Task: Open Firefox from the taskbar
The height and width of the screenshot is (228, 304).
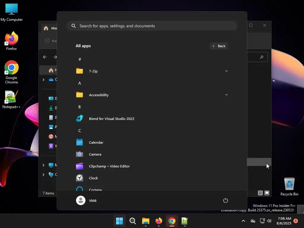Action: tap(159, 221)
